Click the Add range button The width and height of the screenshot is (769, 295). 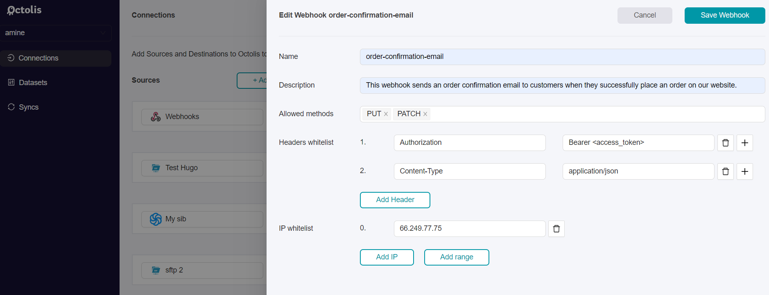457,257
